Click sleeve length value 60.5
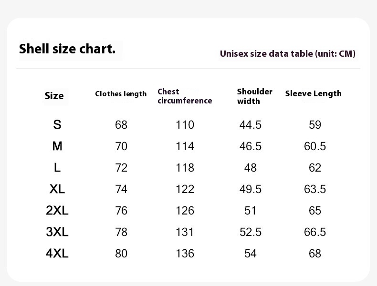 point(315,146)
